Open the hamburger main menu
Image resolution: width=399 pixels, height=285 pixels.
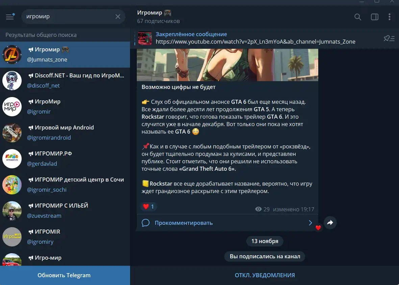(x=10, y=17)
